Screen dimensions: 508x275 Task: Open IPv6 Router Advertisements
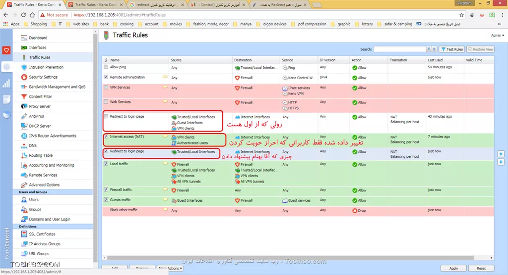(x=53, y=136)
